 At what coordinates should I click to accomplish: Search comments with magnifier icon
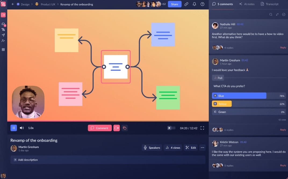pyautogui.click(x=271, y=14)
